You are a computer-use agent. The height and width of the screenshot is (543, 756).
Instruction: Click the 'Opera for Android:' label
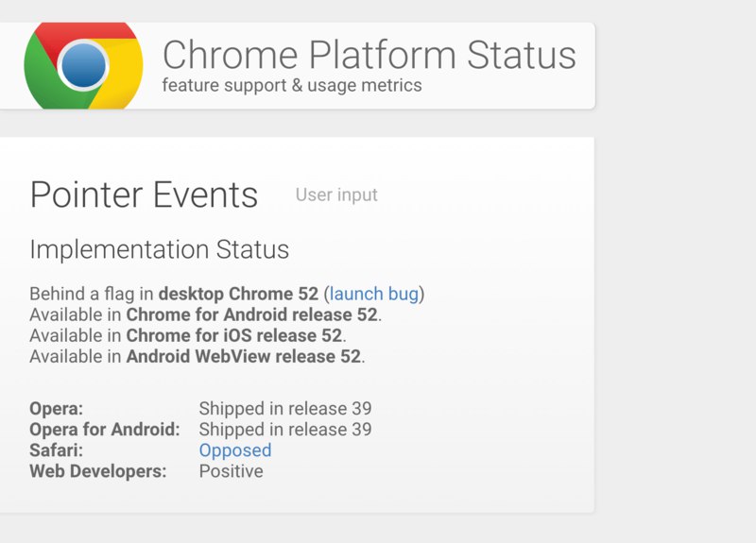[x=105, y=430]
